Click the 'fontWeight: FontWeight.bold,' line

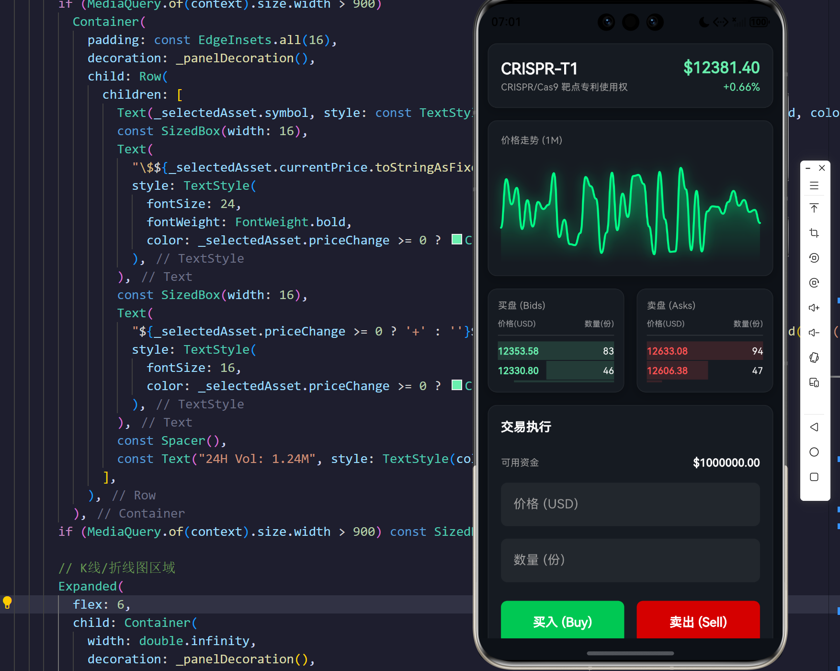pos(250,222)
